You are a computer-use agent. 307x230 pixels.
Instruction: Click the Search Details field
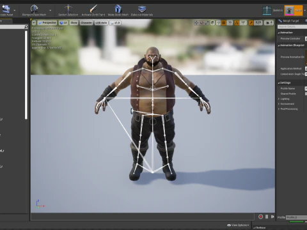click(292, 27)
